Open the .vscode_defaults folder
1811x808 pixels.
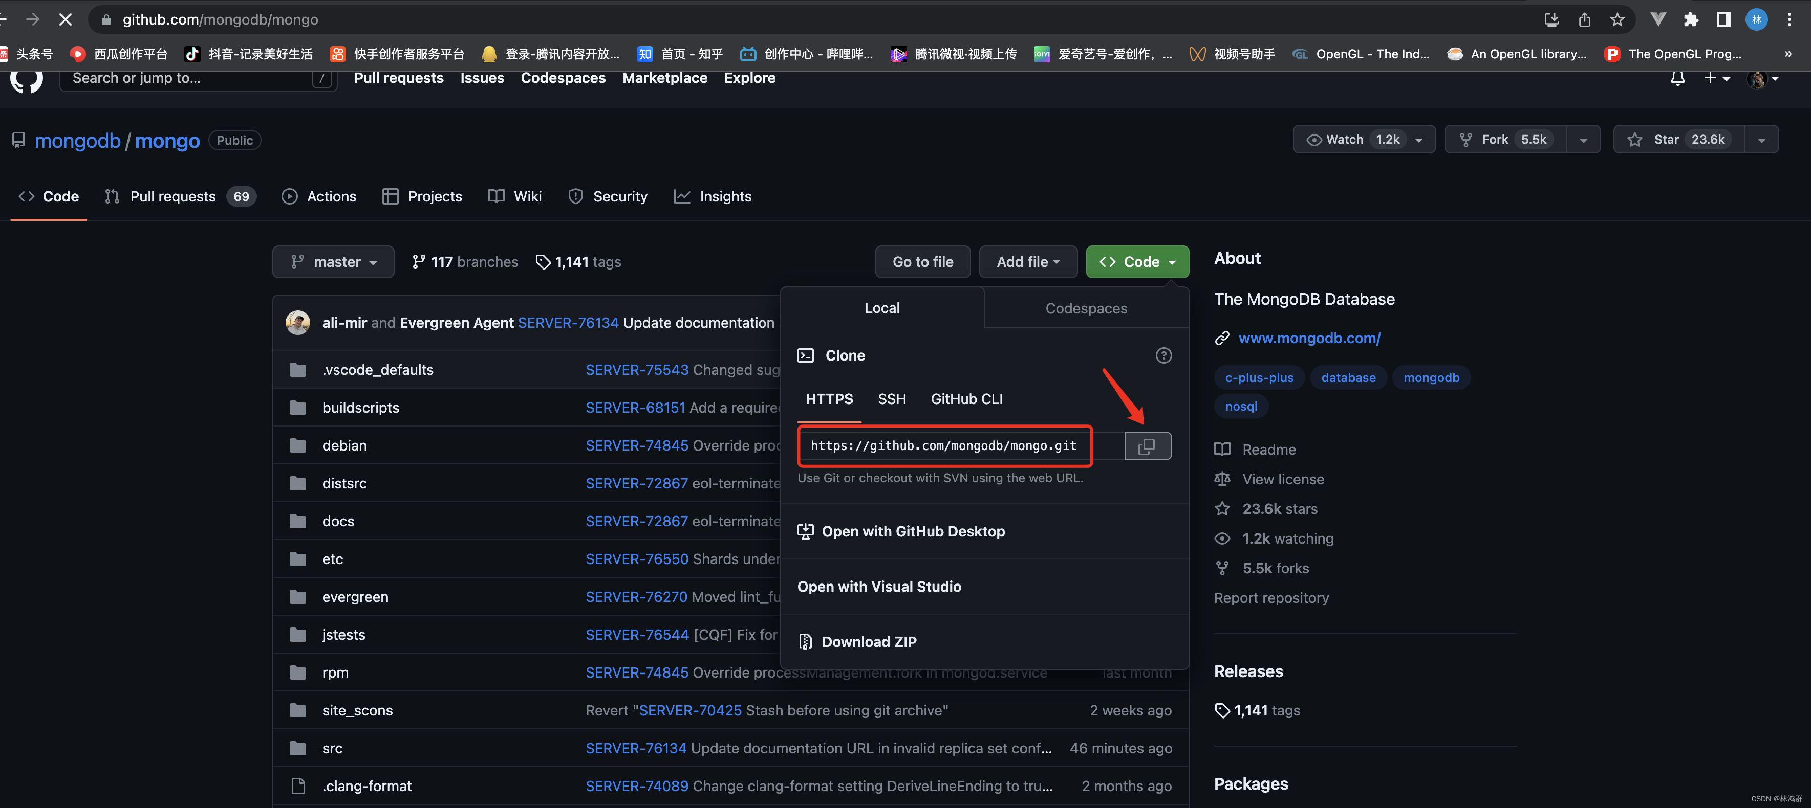tap(378, 370)
